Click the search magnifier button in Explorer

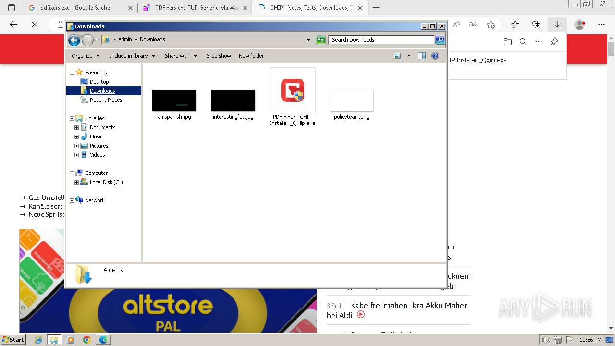coord(440,40)
